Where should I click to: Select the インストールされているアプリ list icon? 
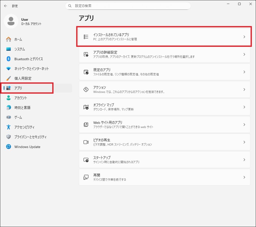86,36
